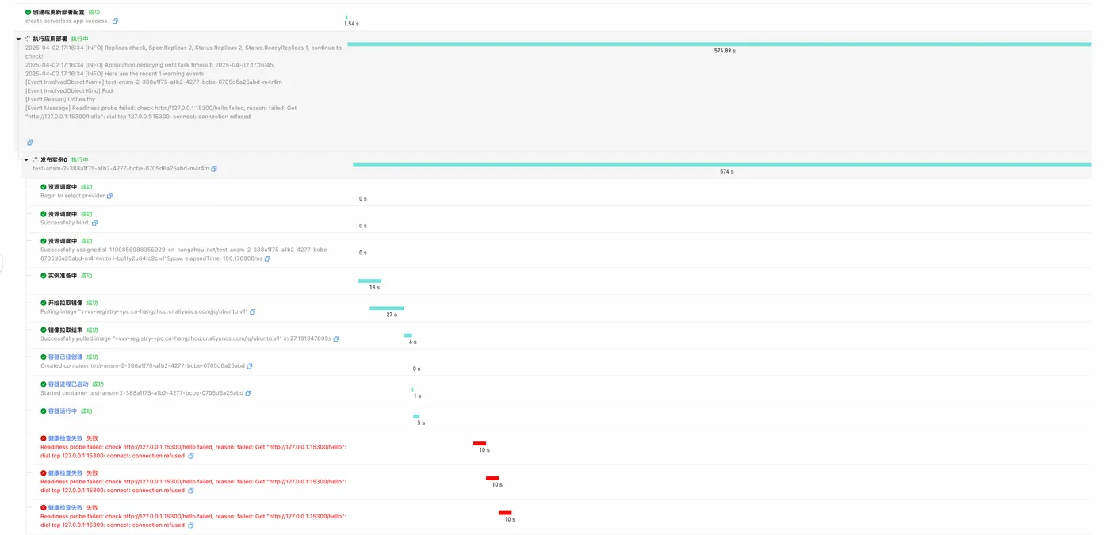Click the 成功 status next to 创建或更新部署配置

(94, 13)
